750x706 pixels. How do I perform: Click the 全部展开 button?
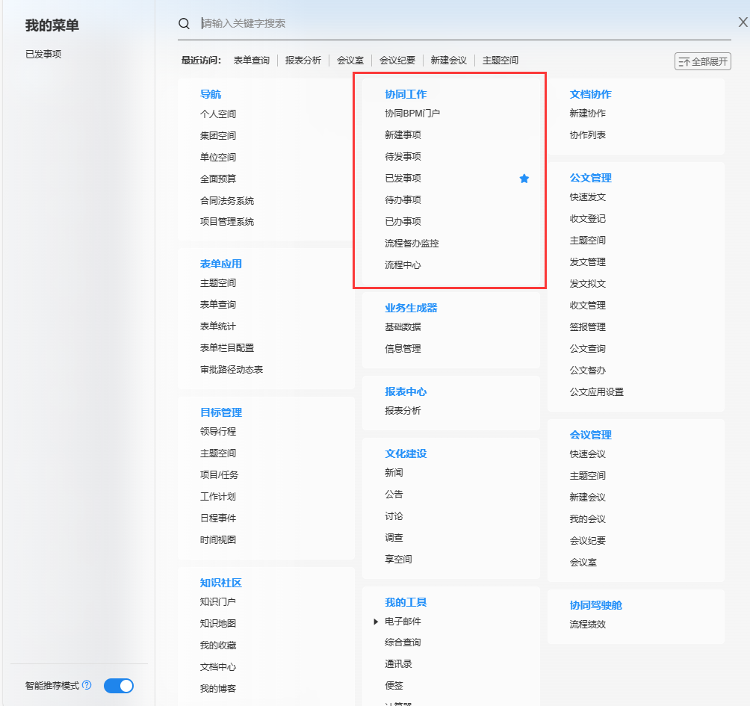702,61
